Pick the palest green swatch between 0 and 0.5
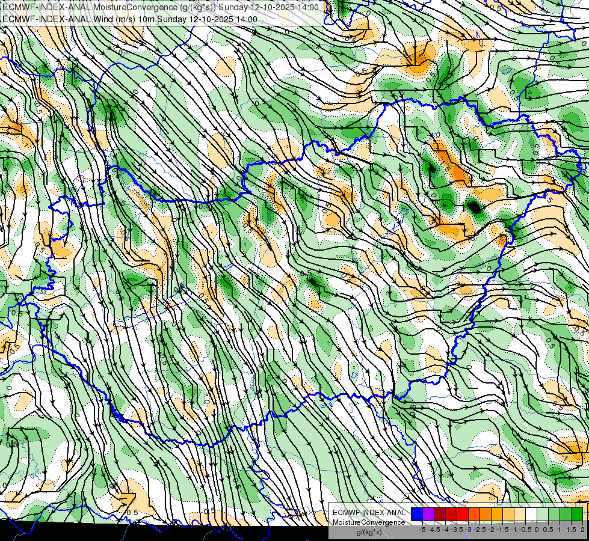The image size is (589, 541). click(543, 514)
